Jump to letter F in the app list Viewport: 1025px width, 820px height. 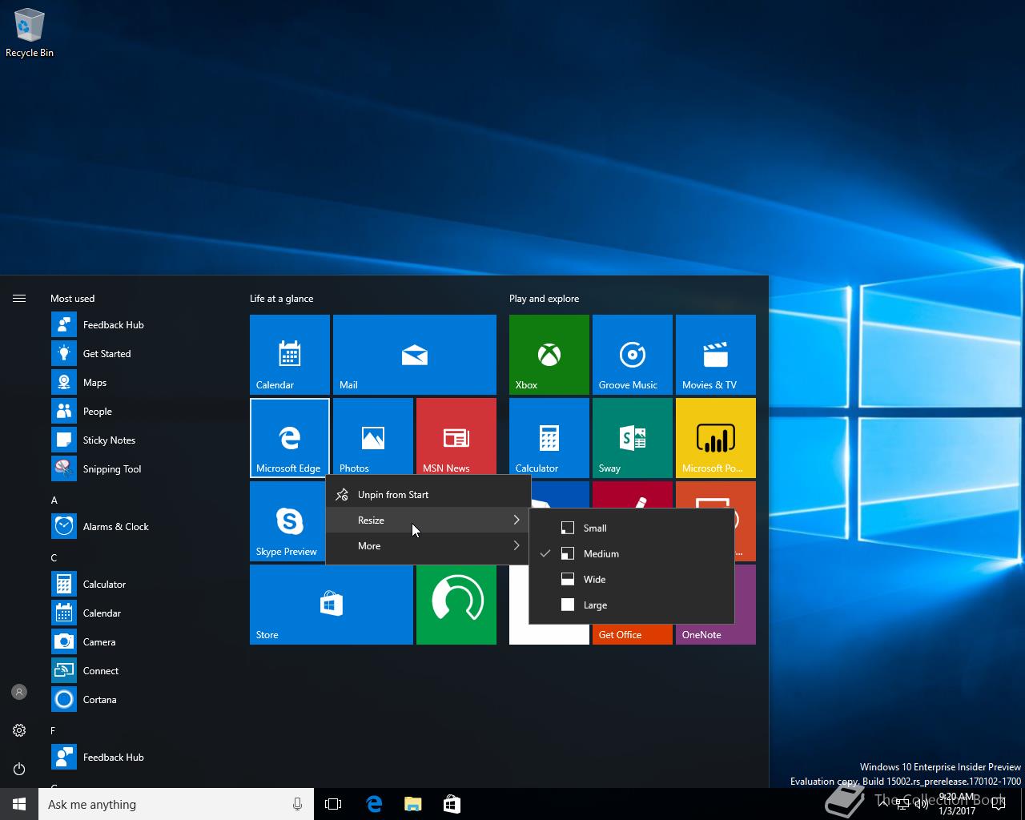(x=54, y=730)
